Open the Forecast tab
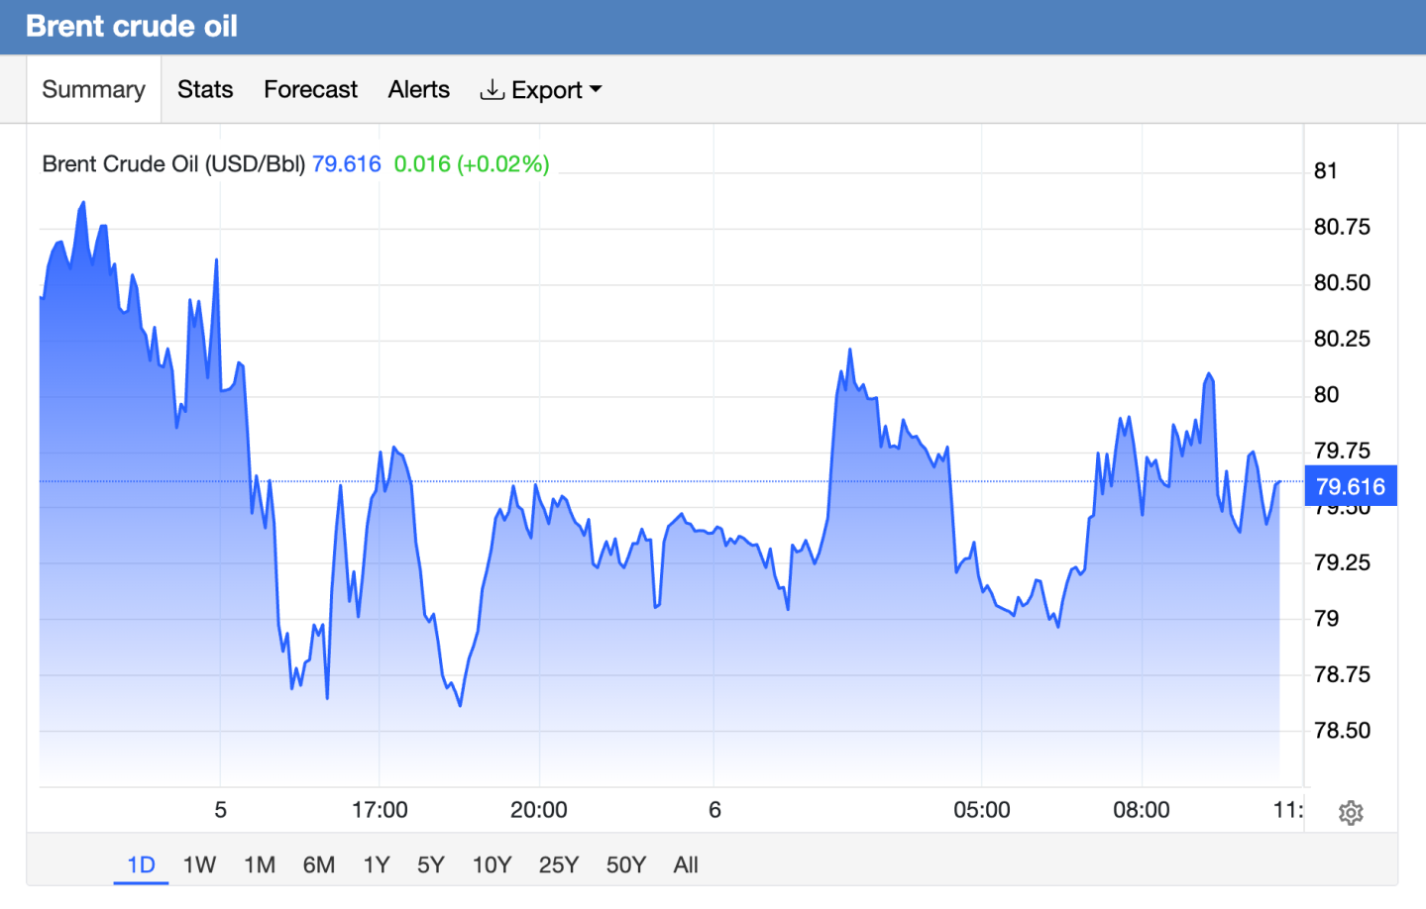 310,89
